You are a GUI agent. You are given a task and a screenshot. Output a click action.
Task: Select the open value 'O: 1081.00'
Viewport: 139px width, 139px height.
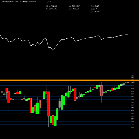[x=52, y=6]
